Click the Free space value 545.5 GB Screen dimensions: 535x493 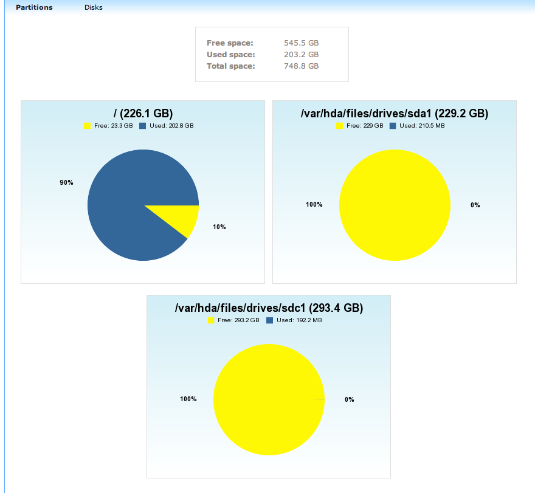click(x=301, y=43)
